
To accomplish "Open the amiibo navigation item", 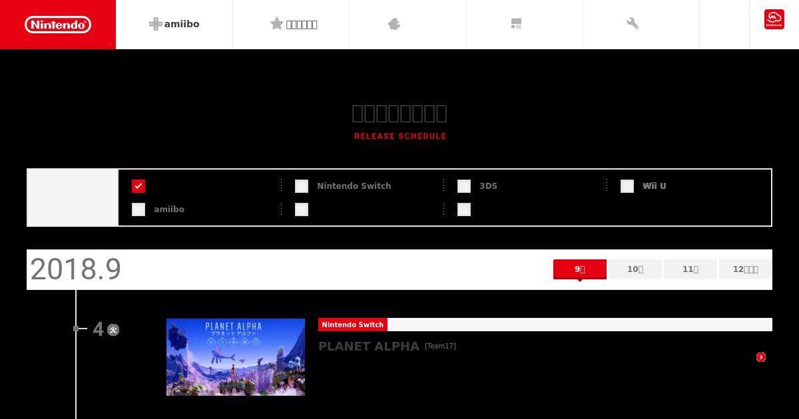I will click(174, 24).
